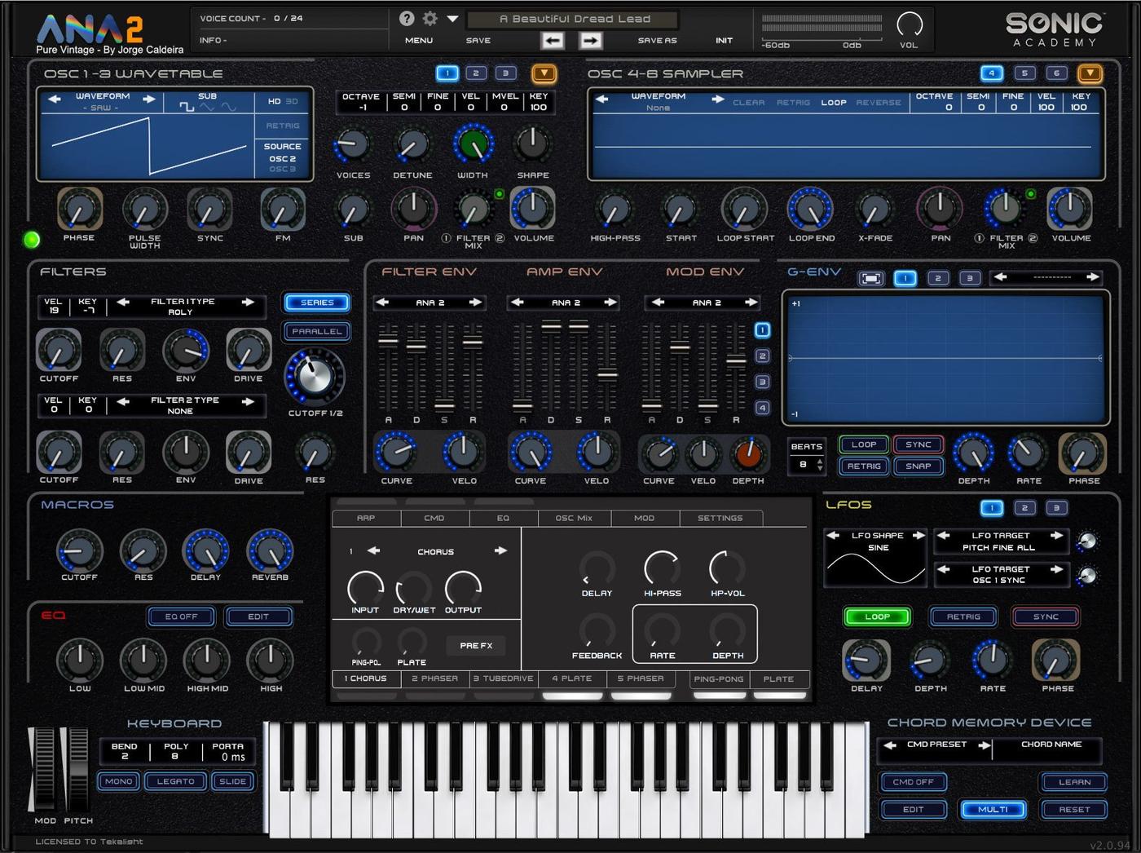Select next Amp Env preset arrow
1141x853 pixels.
610,303
